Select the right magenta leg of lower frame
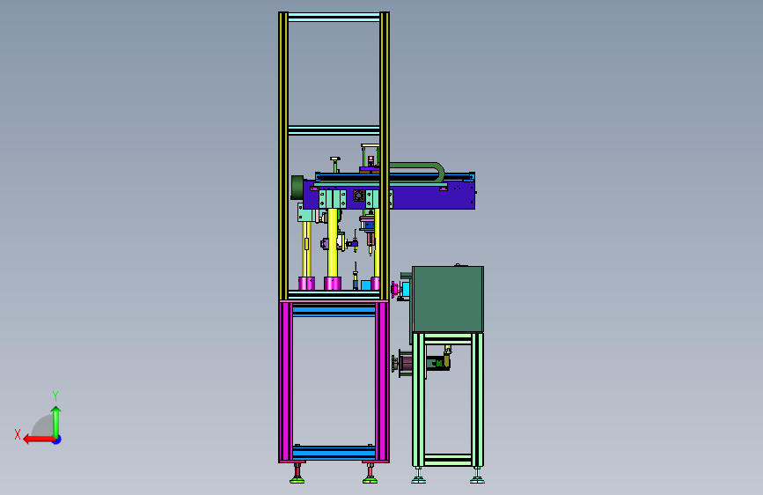 [382, 382]
